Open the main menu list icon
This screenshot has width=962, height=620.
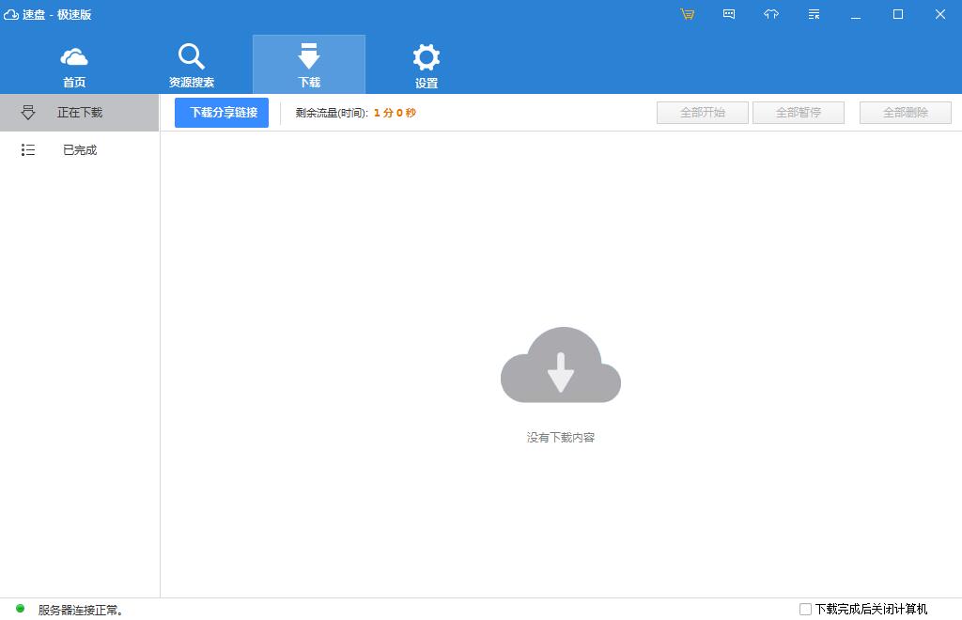click(x=812, y=14)
